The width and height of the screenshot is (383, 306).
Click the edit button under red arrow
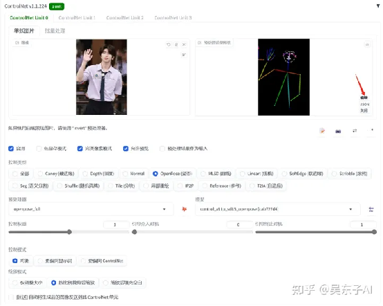(x=364, y=98)
